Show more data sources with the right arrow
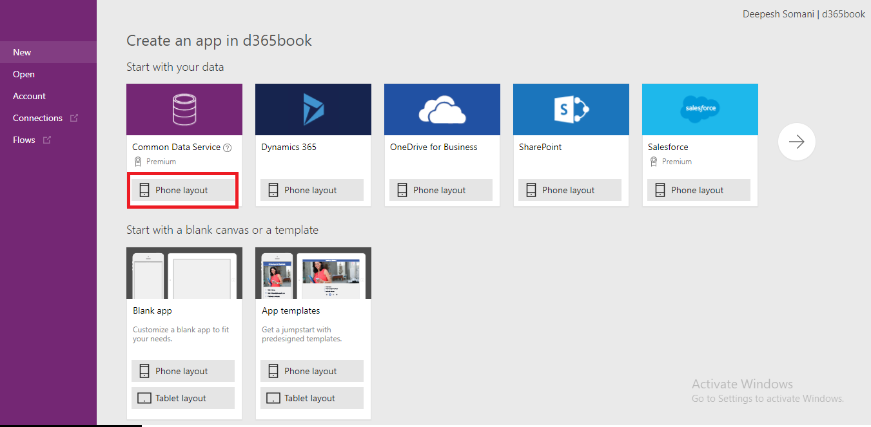The height and width of the screenshot is (427, 871). 797,142
